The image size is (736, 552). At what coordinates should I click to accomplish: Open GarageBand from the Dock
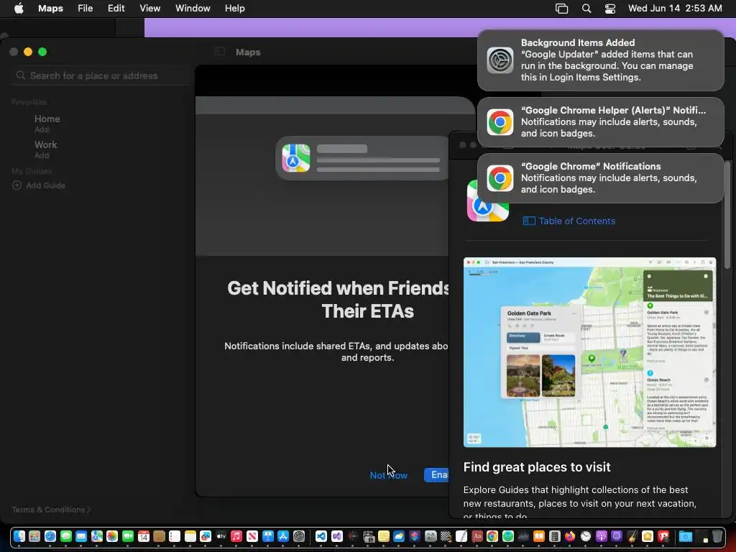pos(632,536)
